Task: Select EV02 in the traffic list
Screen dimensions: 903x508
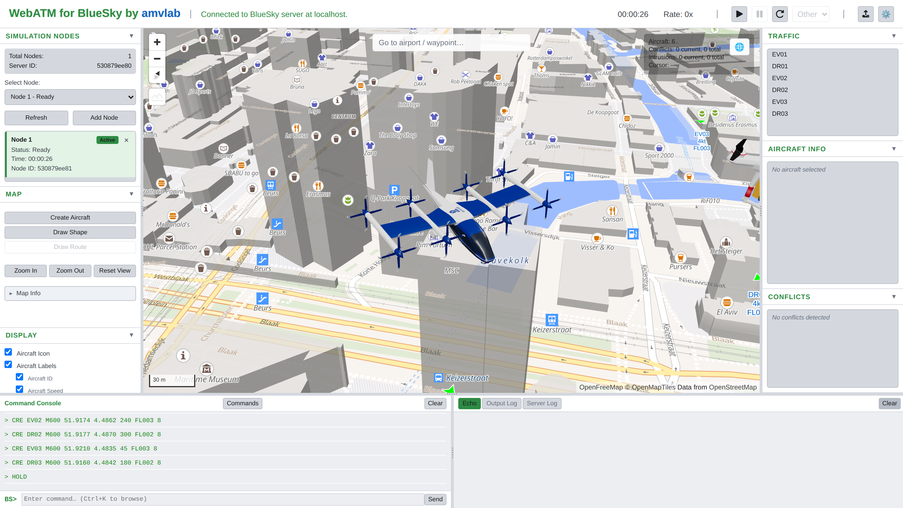Action: [x=832, y=78]
